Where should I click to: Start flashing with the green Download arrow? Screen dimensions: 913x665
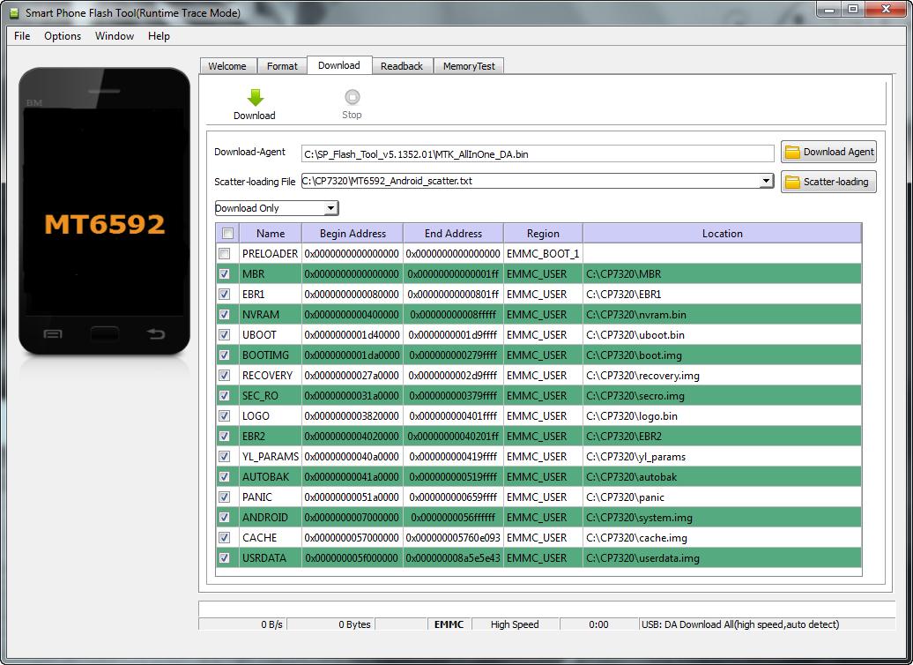tap(255, 98)
